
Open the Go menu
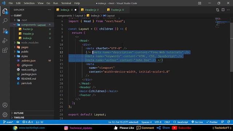click(48, 3)
